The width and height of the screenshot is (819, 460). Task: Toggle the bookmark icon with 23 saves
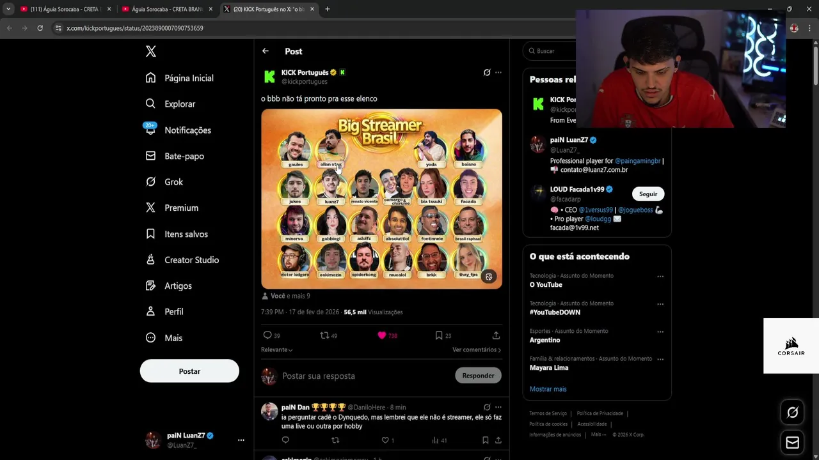[439, 335]
